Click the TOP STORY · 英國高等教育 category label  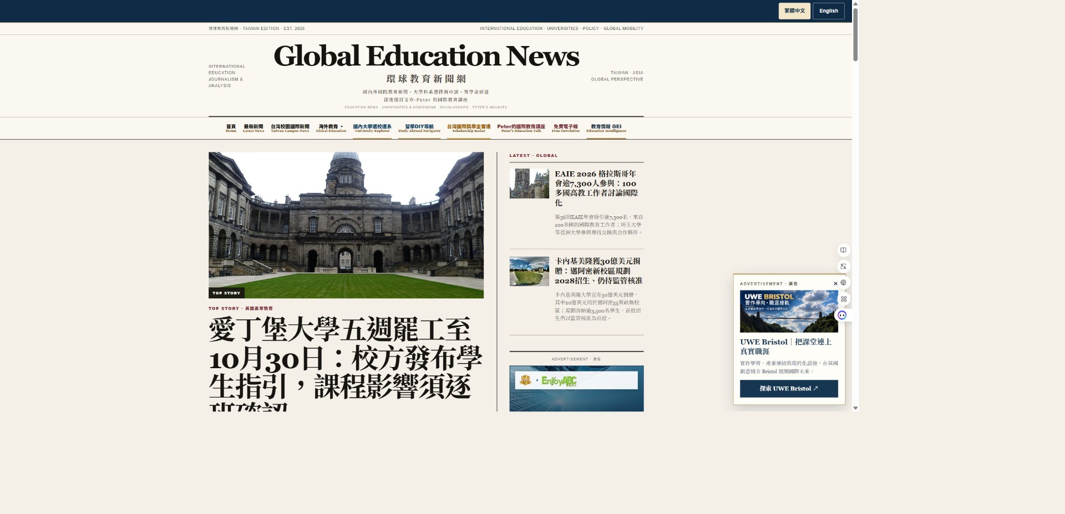[241, 308]
